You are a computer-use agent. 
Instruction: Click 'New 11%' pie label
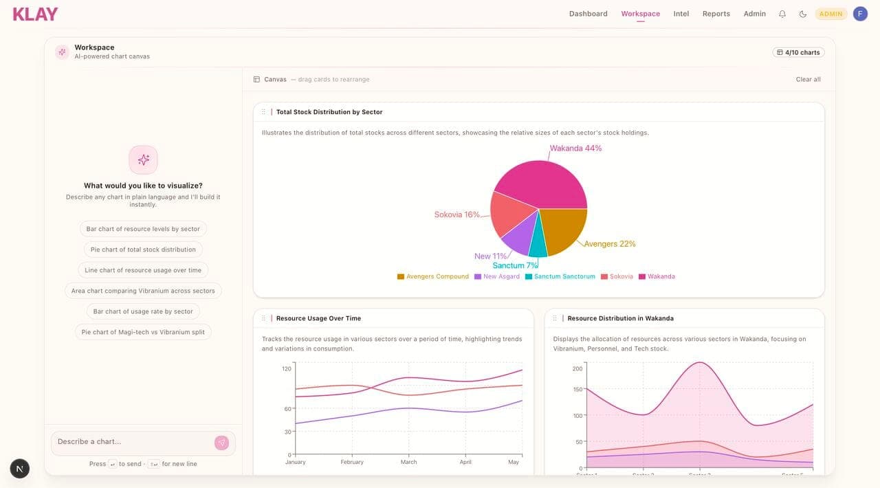491,256
